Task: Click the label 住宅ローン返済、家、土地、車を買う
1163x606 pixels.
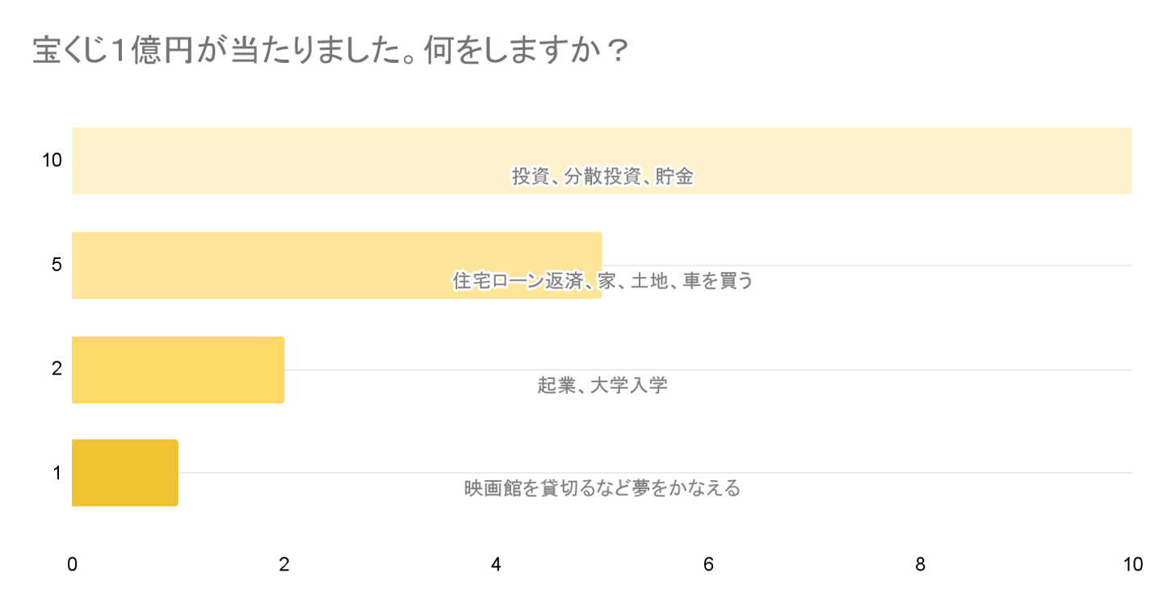Action: tap(602, 281)
